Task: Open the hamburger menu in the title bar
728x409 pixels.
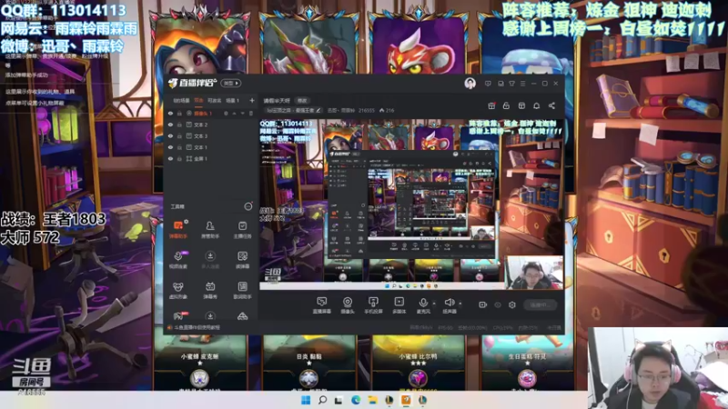Action: [x=522, y=84]
